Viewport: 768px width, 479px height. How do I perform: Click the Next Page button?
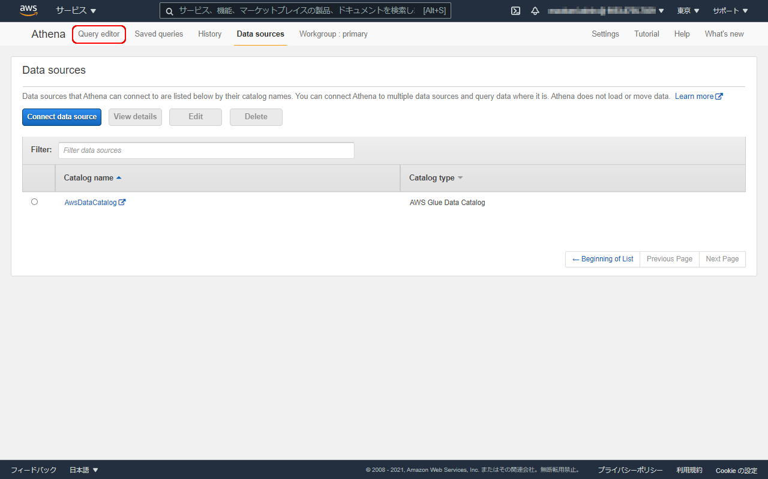[722, 259]
